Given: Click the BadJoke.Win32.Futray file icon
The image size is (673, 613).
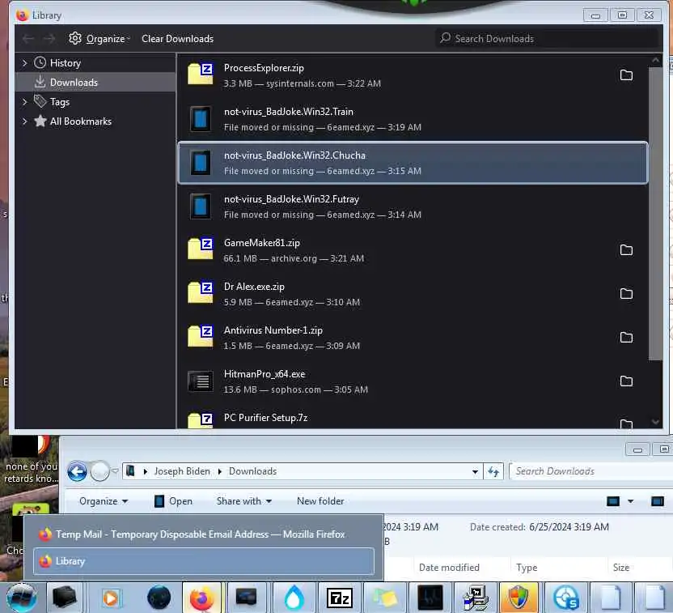Looking at the screenshot, I should click(x=201, y=206).
